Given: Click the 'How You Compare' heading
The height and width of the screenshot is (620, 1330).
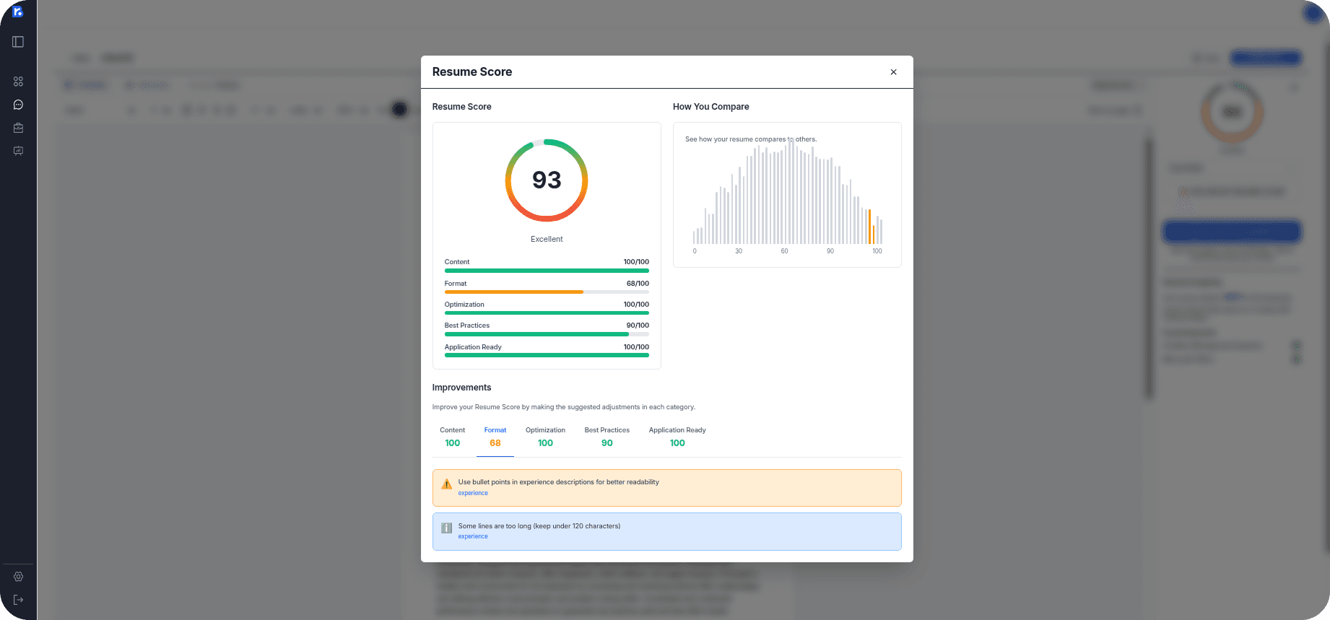Looking at the screenshot, I should (710, 107).
